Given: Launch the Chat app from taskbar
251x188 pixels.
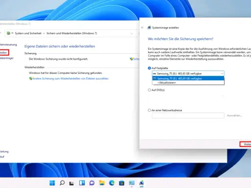Looking at the screenshot, I should coord(92,183).
